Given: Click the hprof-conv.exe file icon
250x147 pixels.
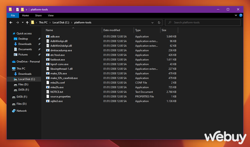Looking at the screenshot, I should [x=48, y=64].
